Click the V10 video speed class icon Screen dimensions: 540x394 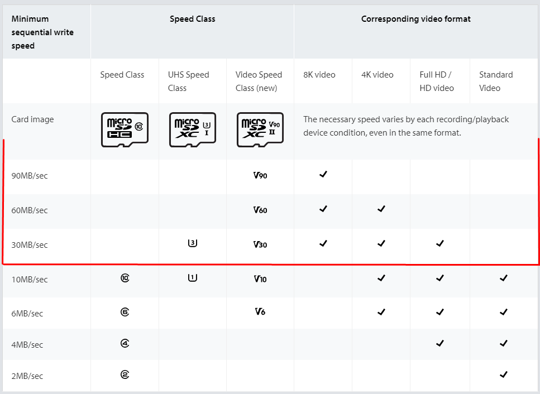coord(260,278)
